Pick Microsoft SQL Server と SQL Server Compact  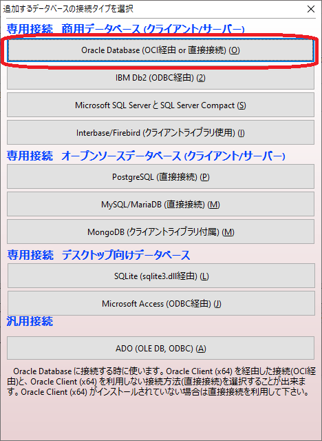pos(160,105)
